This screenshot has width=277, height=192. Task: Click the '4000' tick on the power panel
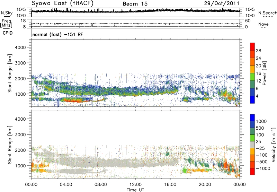(x=20, y=47)
